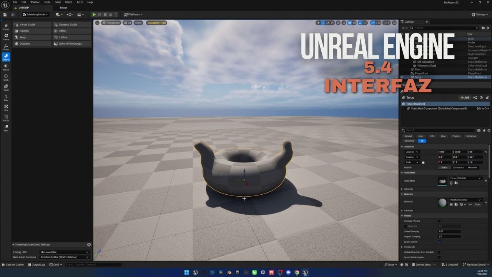Start Play in Editor with green arrow
The width and height of the screenshot is (492, 277).
(x=94, y=15)
